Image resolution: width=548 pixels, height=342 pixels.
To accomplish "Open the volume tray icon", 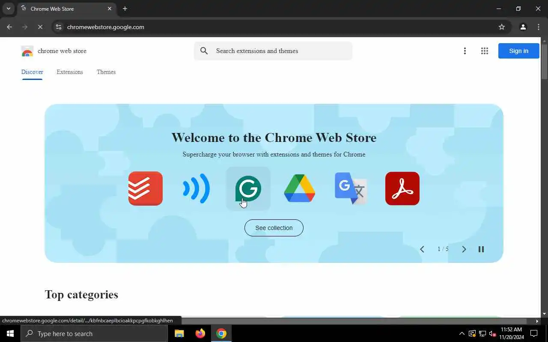I will tap(492, 333).
